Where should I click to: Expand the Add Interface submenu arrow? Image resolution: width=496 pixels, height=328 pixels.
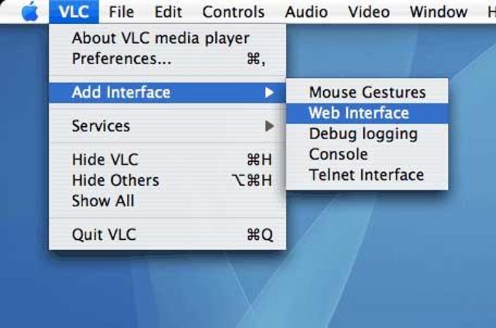[269, 93]
